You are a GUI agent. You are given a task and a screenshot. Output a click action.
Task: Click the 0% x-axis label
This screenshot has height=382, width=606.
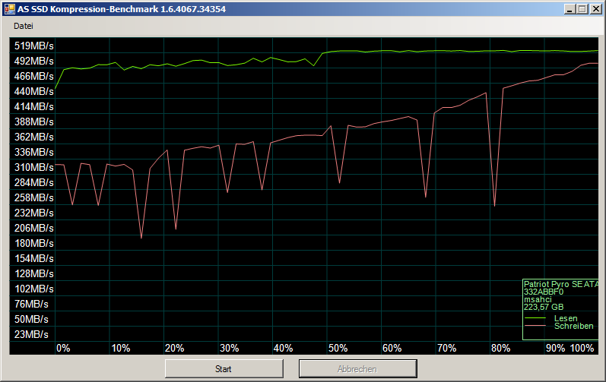coord(63,348)
